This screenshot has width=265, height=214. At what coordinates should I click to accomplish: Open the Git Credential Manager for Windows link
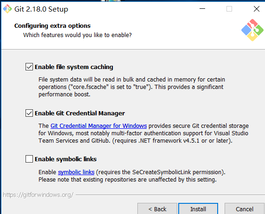[98, 126]
